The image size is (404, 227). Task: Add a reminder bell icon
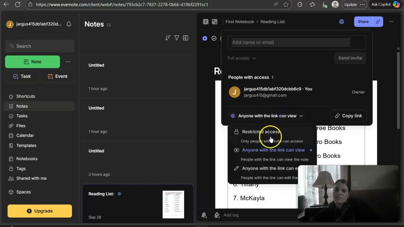[x=204, y=215]
